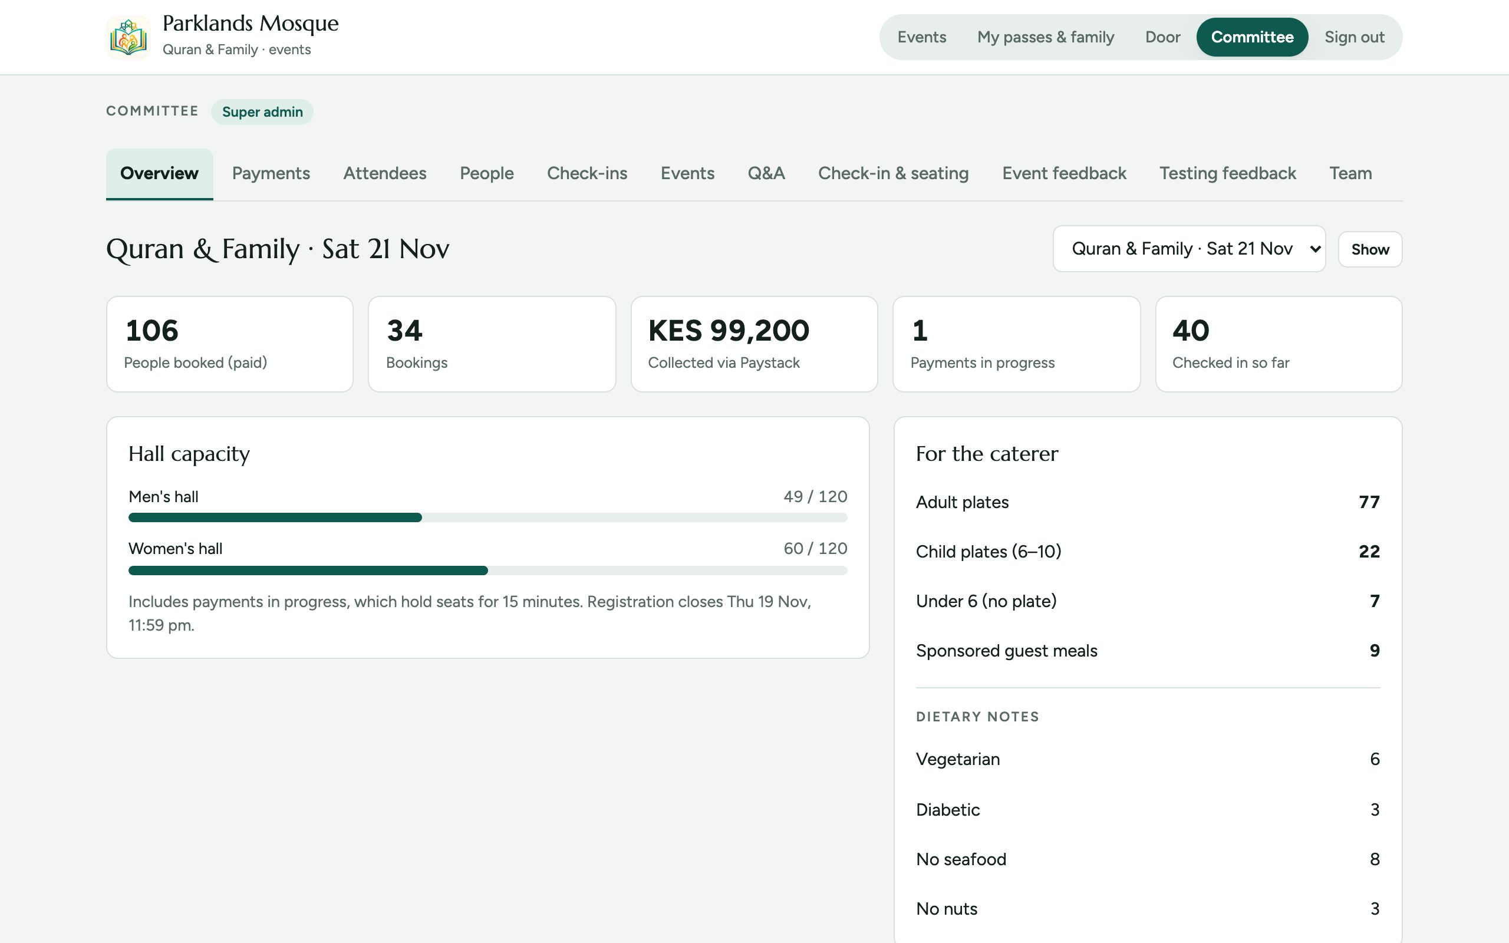Go to the People tab
The image size is (1509, 943).
point(486,173)
